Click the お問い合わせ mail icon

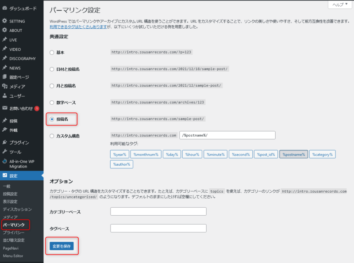coord(4,108)
